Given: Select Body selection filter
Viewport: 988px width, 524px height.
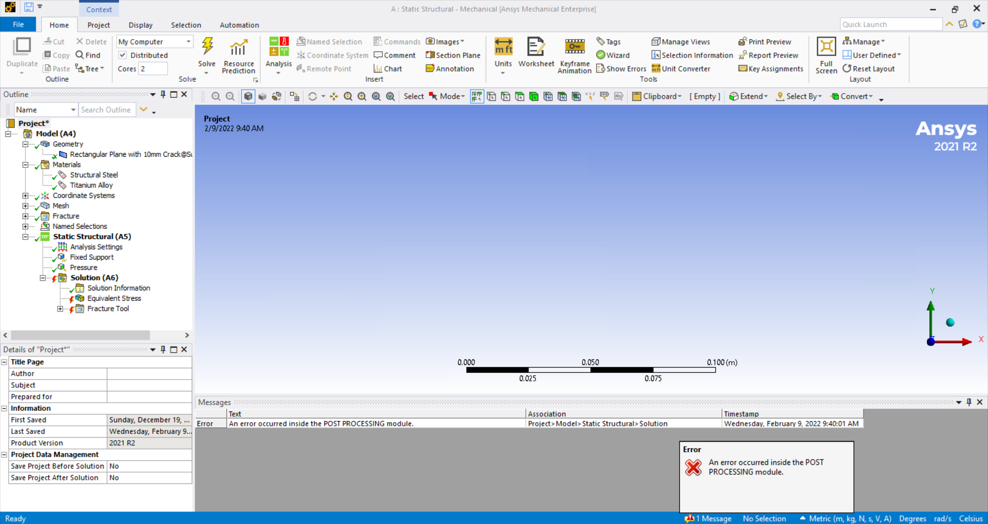Looking at the screenshot, I should (x=534, y=96).
